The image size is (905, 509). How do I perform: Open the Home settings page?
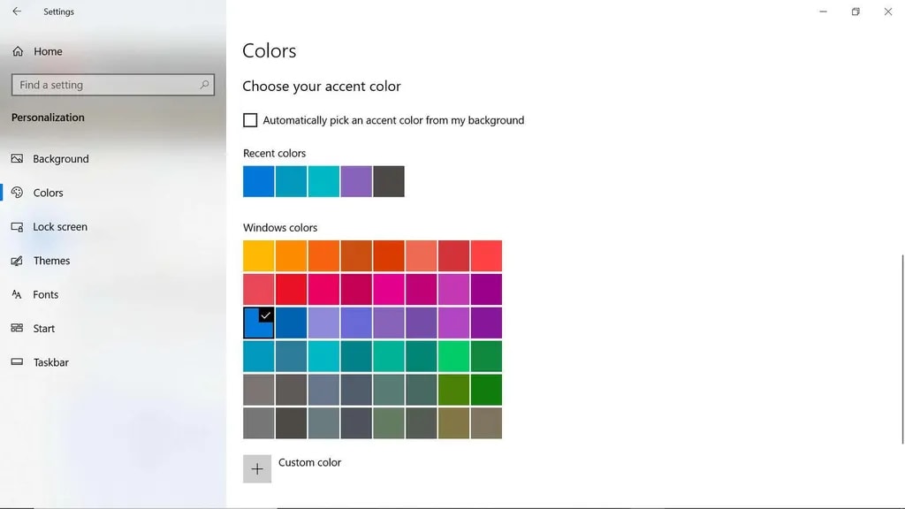pos(48,51)
